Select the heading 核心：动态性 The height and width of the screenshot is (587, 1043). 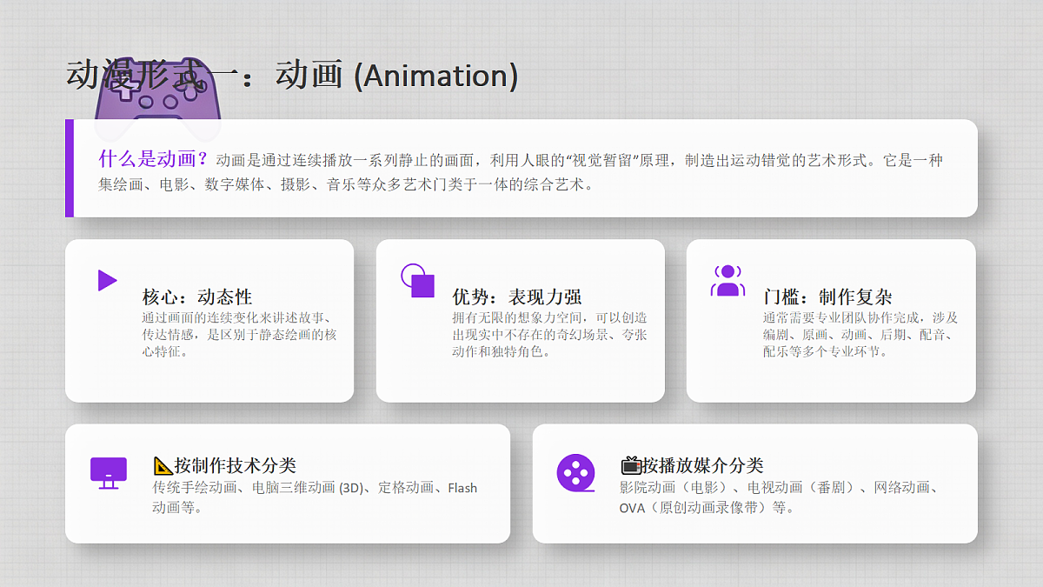pyautogui.click(x=197, y=297)
